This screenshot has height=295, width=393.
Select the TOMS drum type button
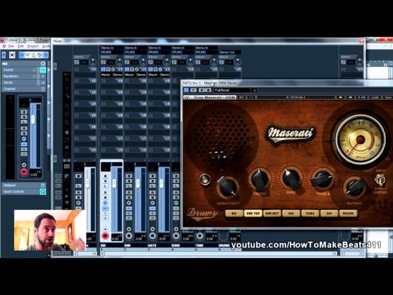[310, 213]
